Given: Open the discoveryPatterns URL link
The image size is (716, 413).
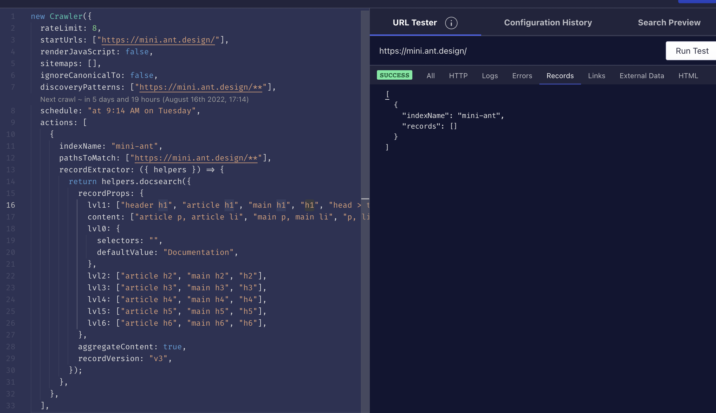Looking at the screenshot, I should pyautogui.click(x=201, y=87).
